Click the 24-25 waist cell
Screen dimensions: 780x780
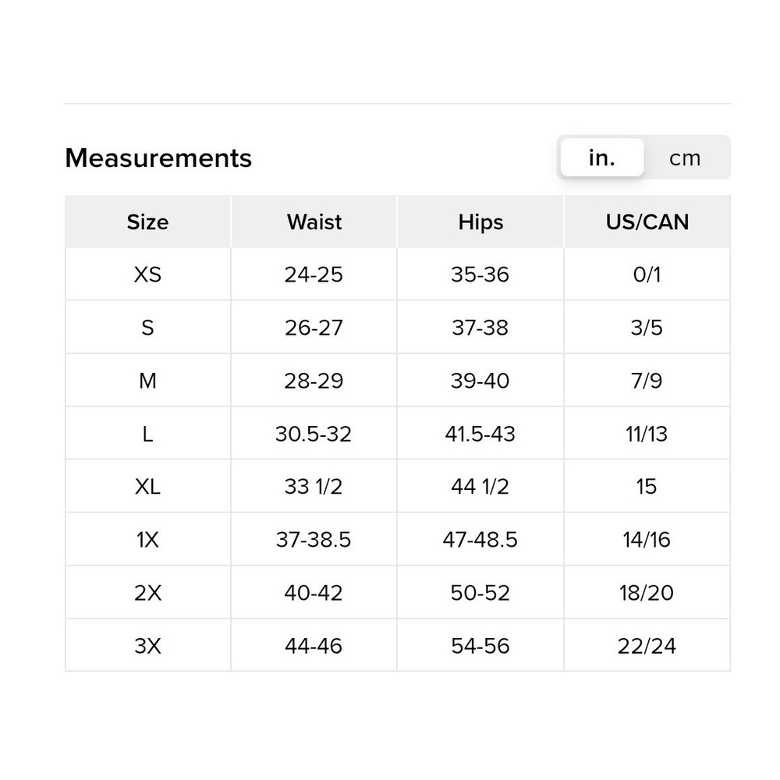[314, 275]
